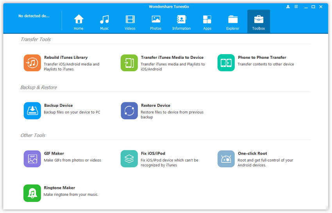Viewport: 332px width, 213px height.
Task: Open the Transfer iTunes Media to Device icon
Action: (129, 63)
